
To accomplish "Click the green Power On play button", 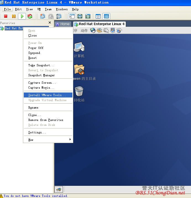I will click(x=22, y=16).
